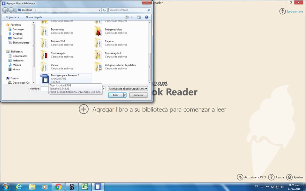This screenshot has height=191, width=306.
Task: Open the Icecream.me logo link
Action: click(283, 11)
